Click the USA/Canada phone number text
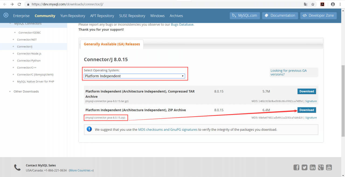345x177 pixels. (x=46, y=170)
